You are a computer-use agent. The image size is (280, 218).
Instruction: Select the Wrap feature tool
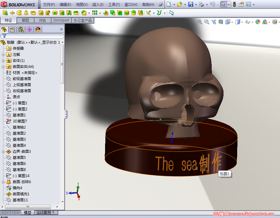point(127,13)
